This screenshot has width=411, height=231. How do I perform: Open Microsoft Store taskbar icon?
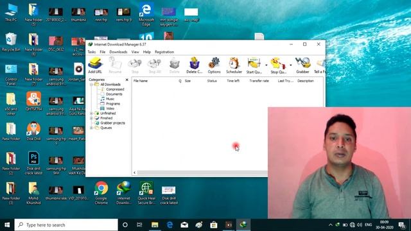(214, 225)
